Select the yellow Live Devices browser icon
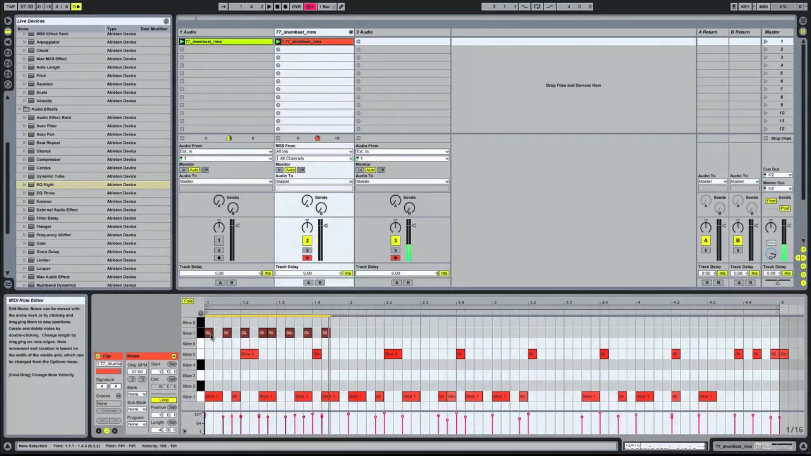The width and height of the screenshot is (811, 456). [8, 31]
